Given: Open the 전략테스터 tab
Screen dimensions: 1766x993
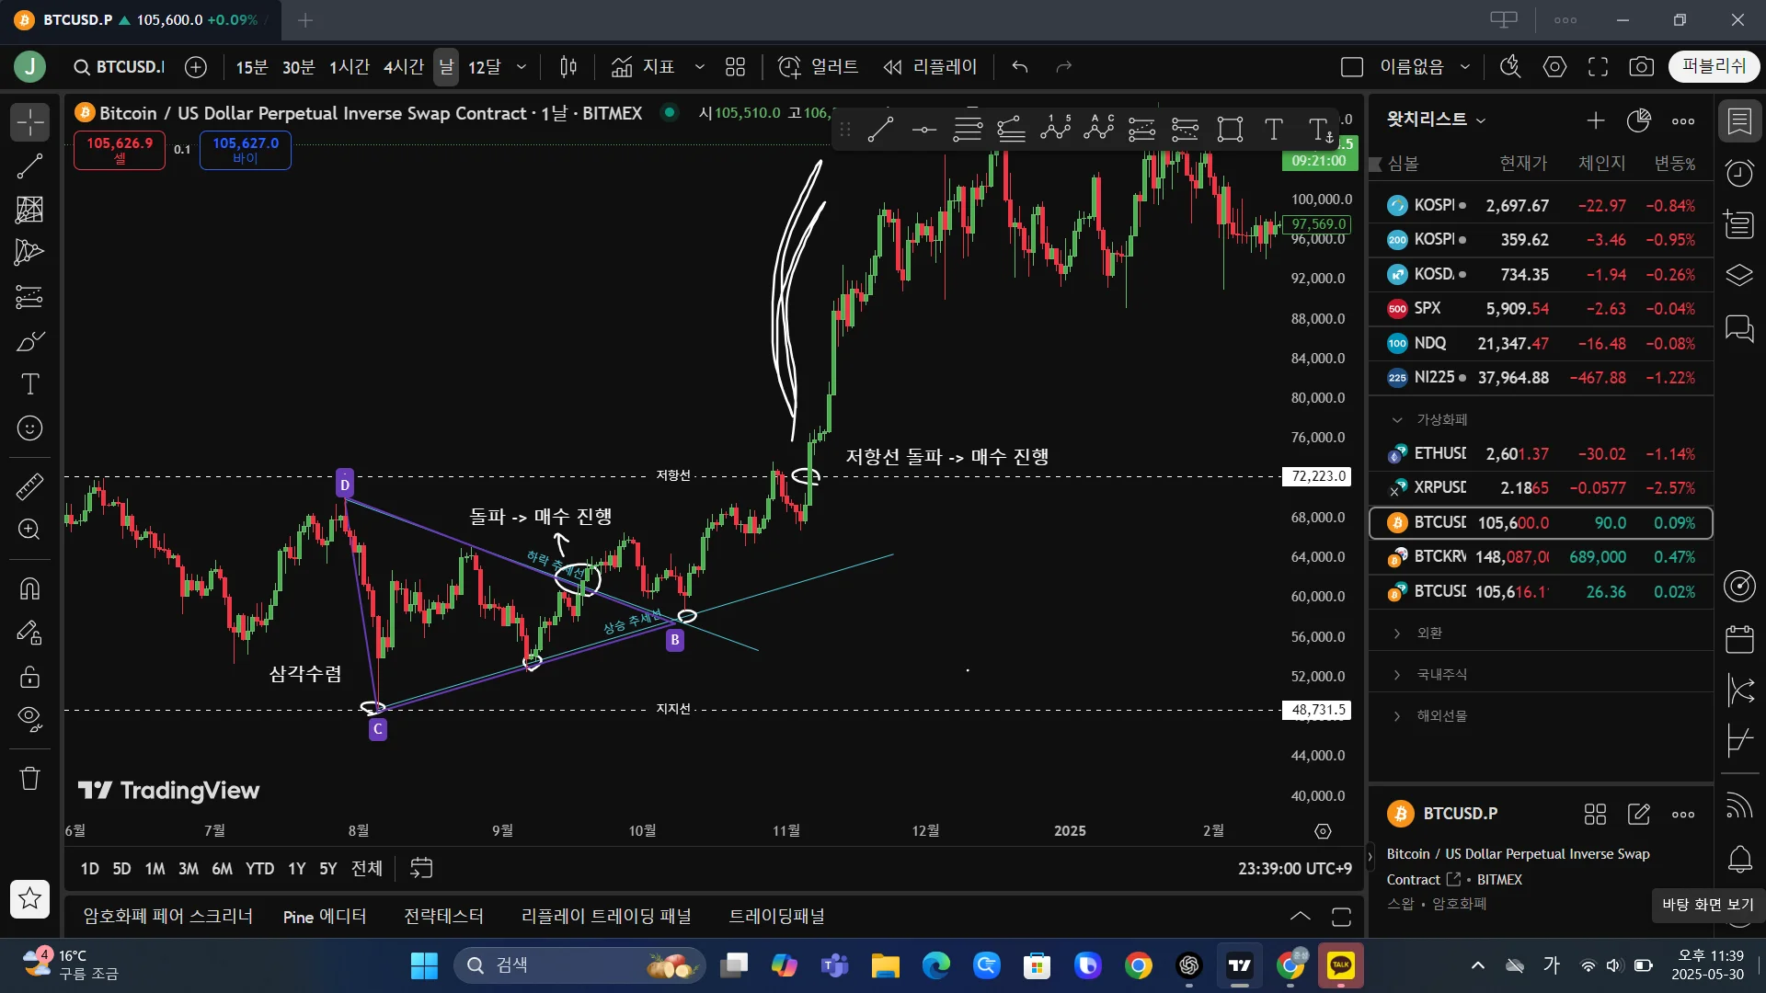Looking at the screenshot, I should [x=443, y=917].
